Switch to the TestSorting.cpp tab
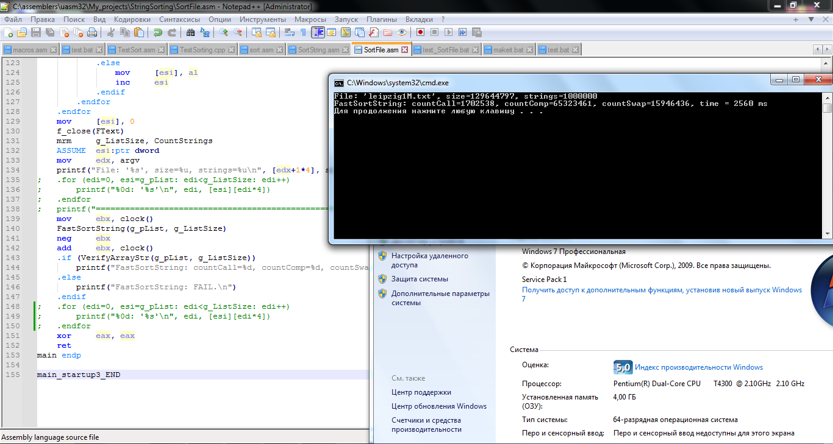Viewport: 833px width, 444px height. pos(202,50)
